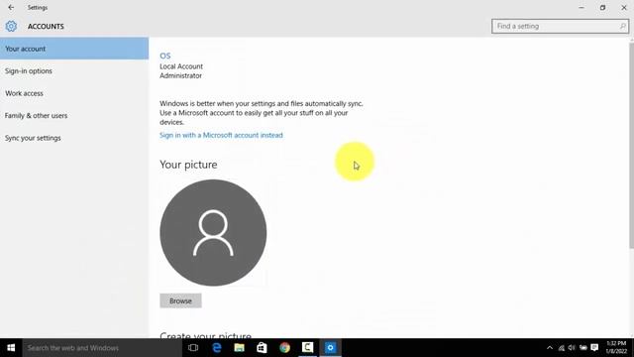Close the Settings window
Viewport: 634px width, 357px height.
pyautogui.click(x=623, y=7)
